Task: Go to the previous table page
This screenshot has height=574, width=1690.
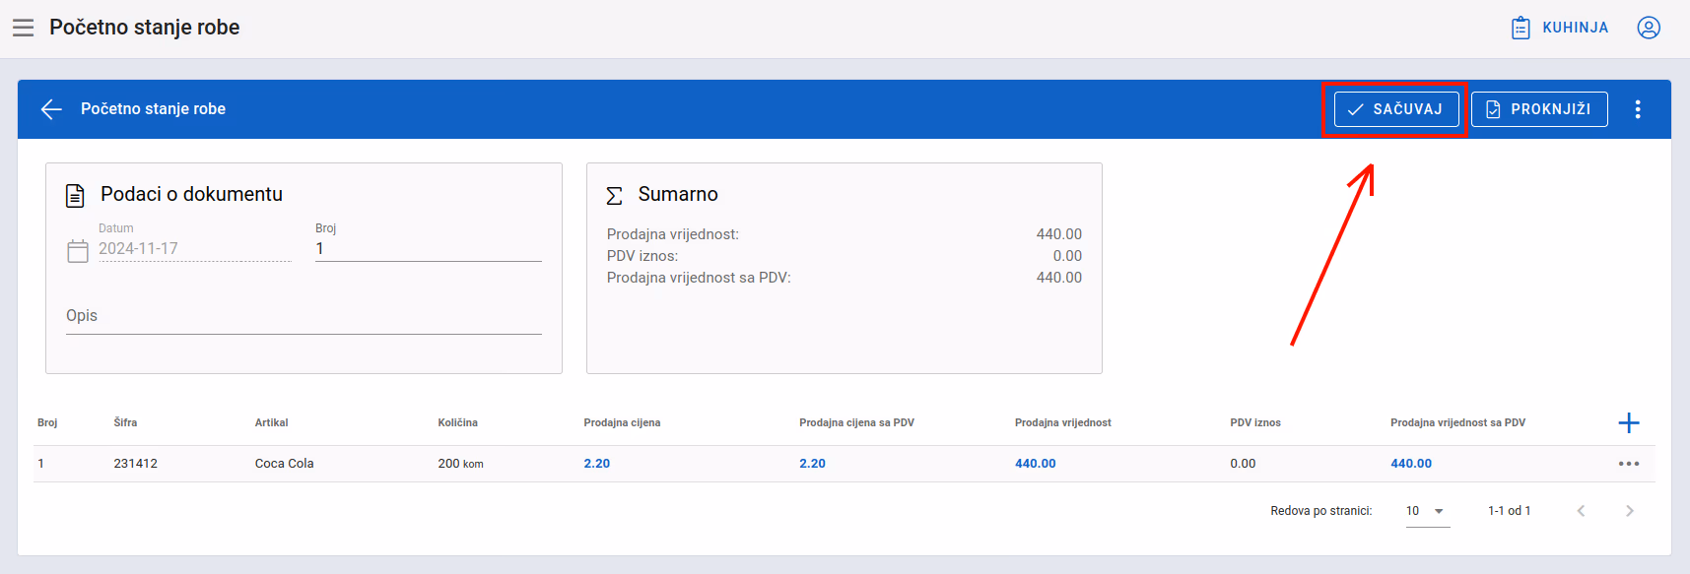Action: tap(1581, 511)
